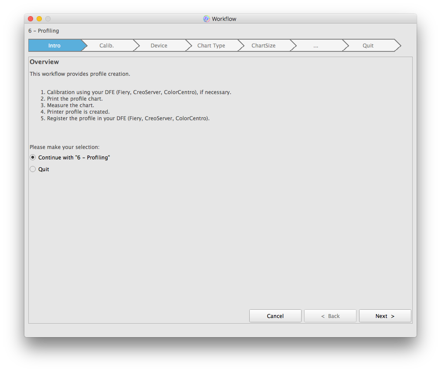Click the '...' more steps arrow

pyautogui.click(x=316, y=46)
